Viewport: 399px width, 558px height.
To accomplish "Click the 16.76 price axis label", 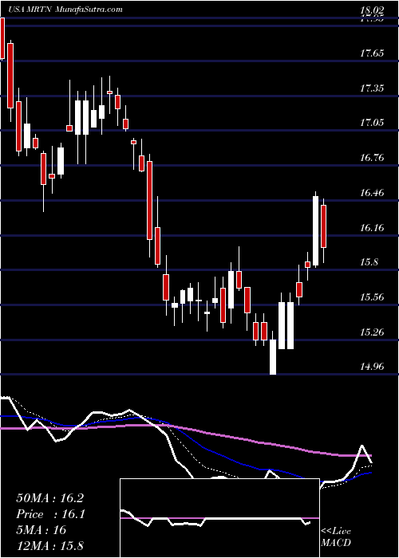I will pos(372,159).
